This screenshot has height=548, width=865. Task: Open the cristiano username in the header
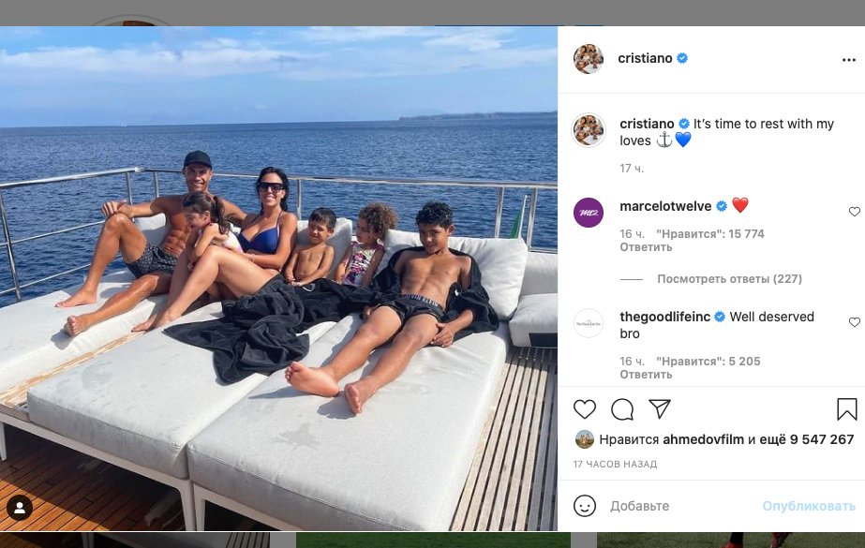pyautogui.click(x=645, y=58)
